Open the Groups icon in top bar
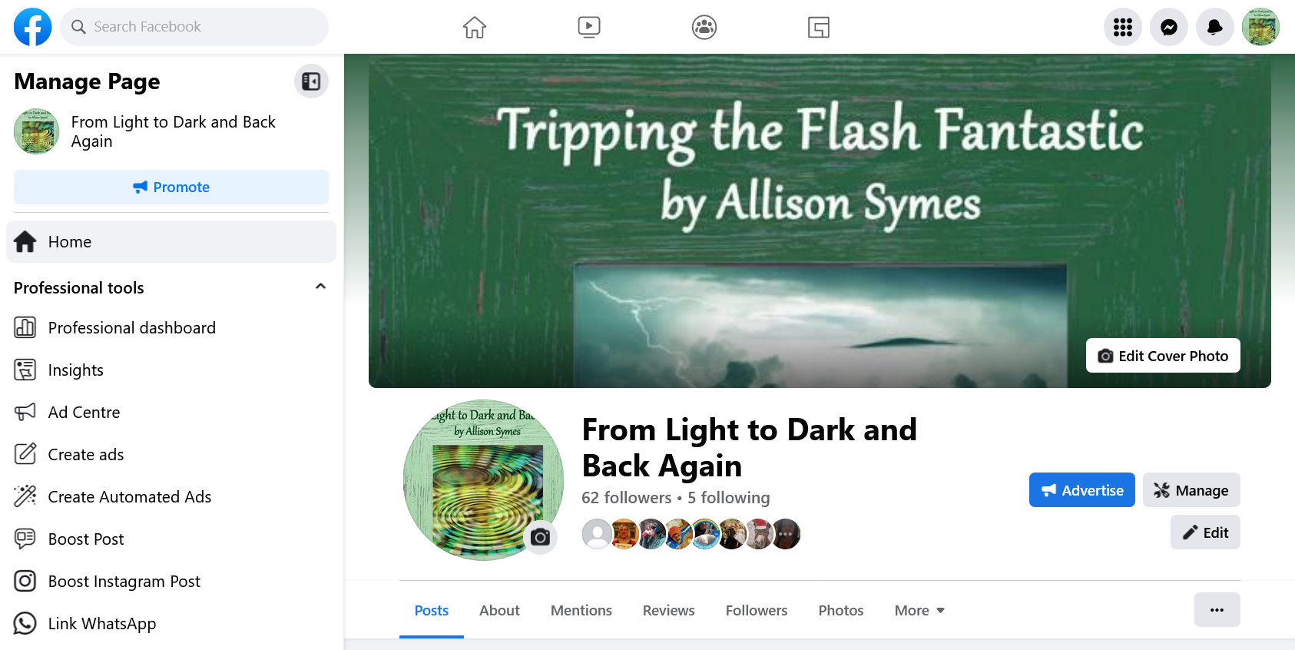The image size is (1295, 650). 704,28
